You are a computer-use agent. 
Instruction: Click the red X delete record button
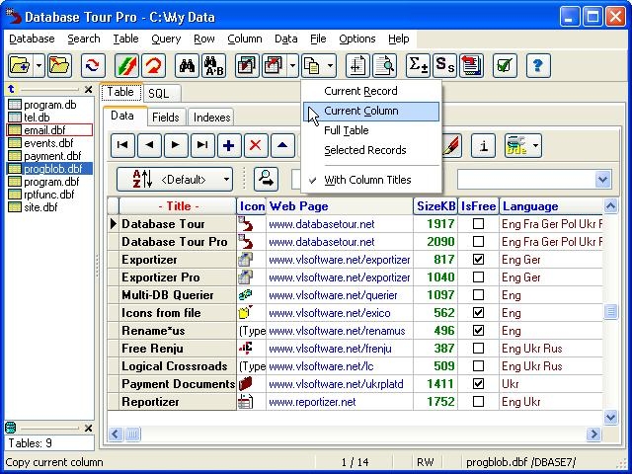pos(256,145)
